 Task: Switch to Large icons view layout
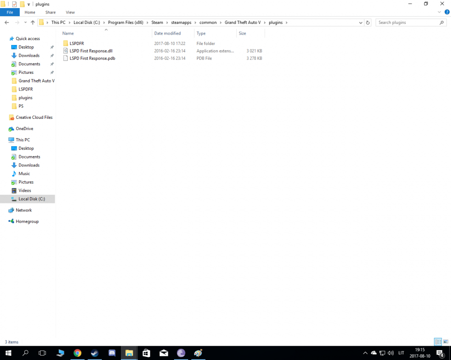click(446, 342)
